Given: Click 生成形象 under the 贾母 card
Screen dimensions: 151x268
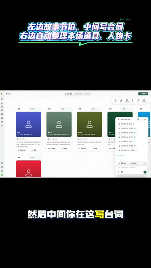Looking at the screenshot, I should (21, 150).
